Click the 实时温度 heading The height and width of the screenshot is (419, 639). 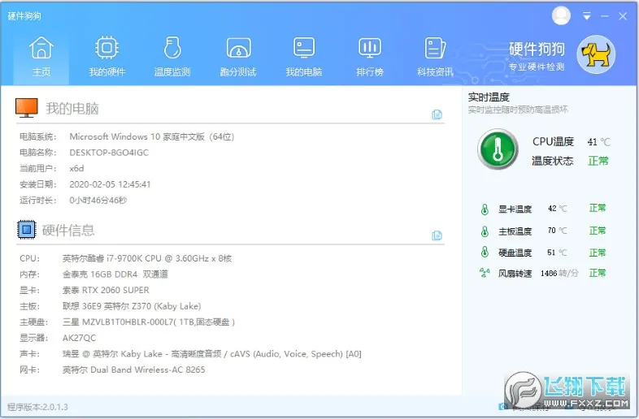coord(489,97)
